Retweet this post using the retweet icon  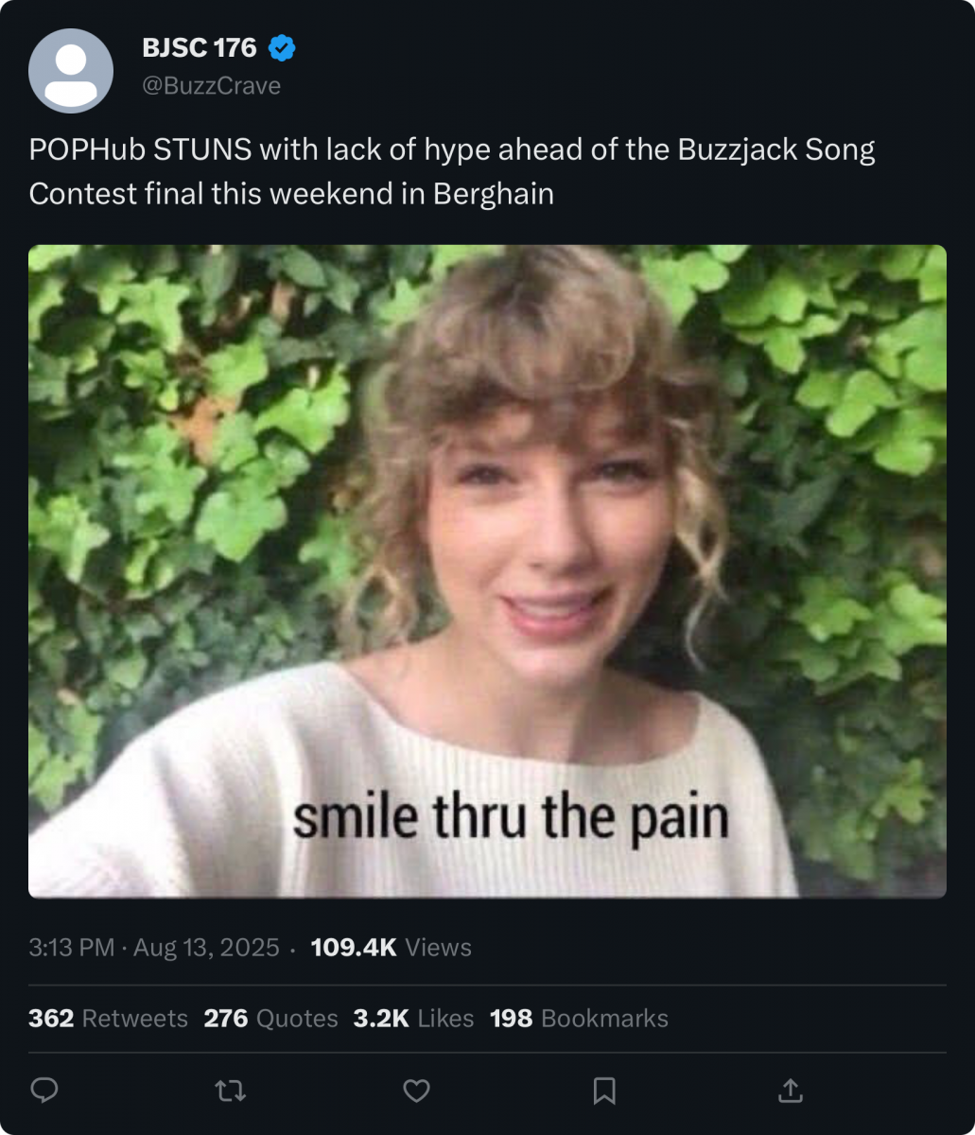tap(231, 1091)
